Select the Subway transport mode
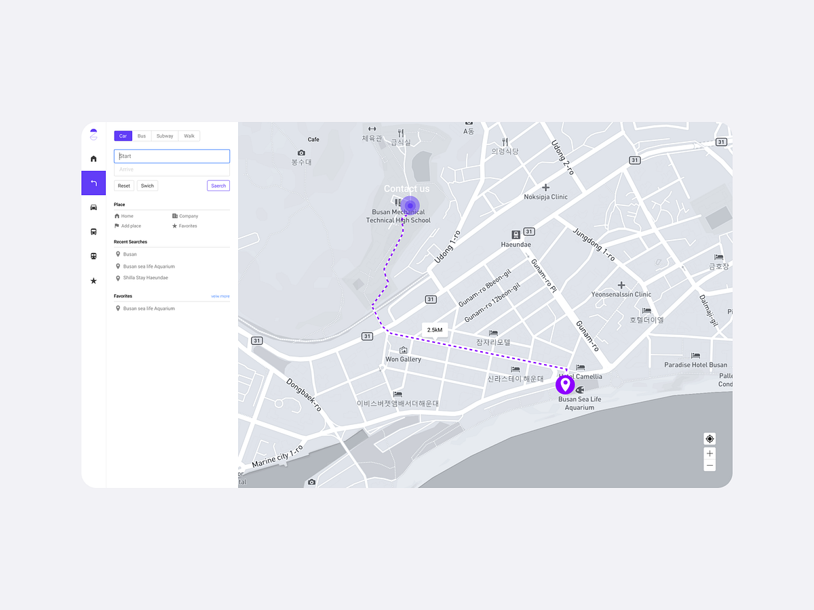 (x=164, y=136)
